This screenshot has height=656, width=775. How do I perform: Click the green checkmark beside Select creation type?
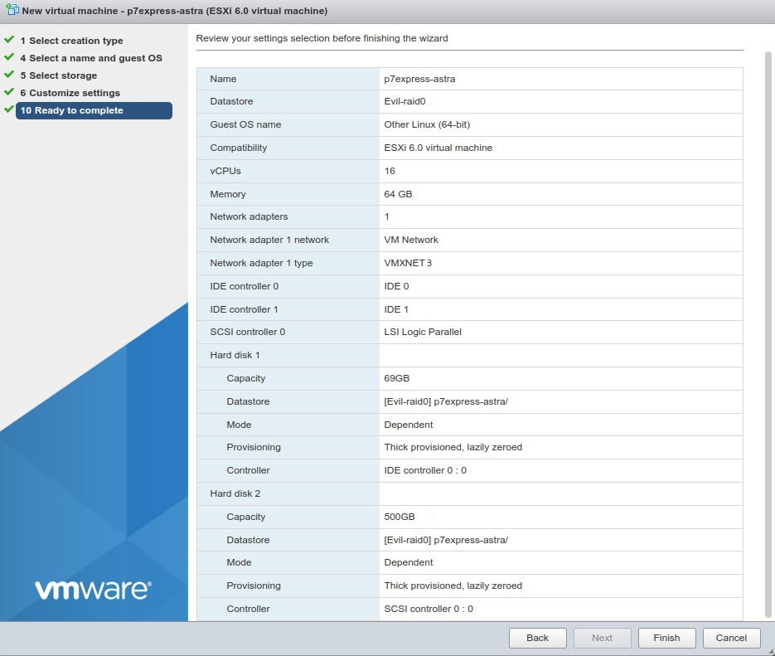[x=9, y=40]
